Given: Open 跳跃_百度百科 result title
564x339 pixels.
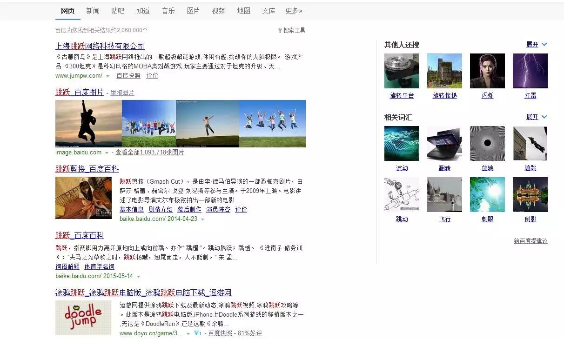Looking at the screenshot, I should tap(80, 235).
